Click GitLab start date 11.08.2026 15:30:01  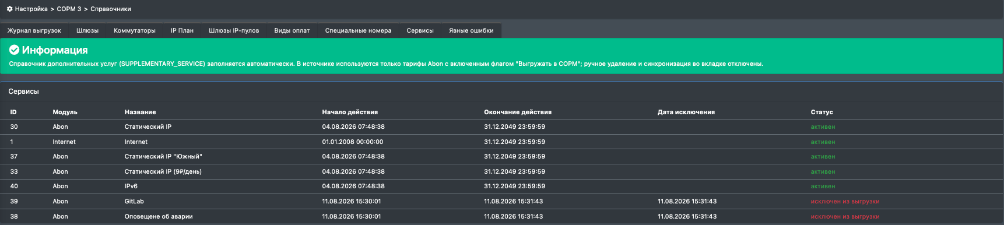click(352, 201)
